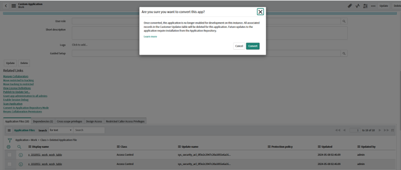Select the second work_table row checkbox

click(x=9, y=164)
